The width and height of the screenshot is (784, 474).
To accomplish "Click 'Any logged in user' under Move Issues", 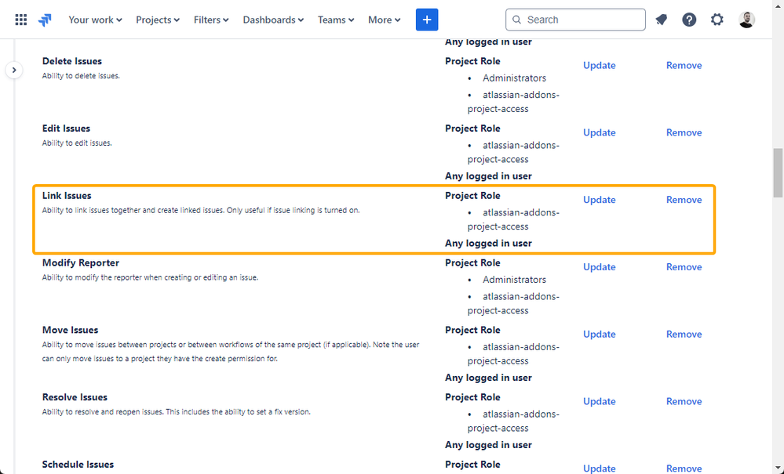I will click(x=488, y=378).
